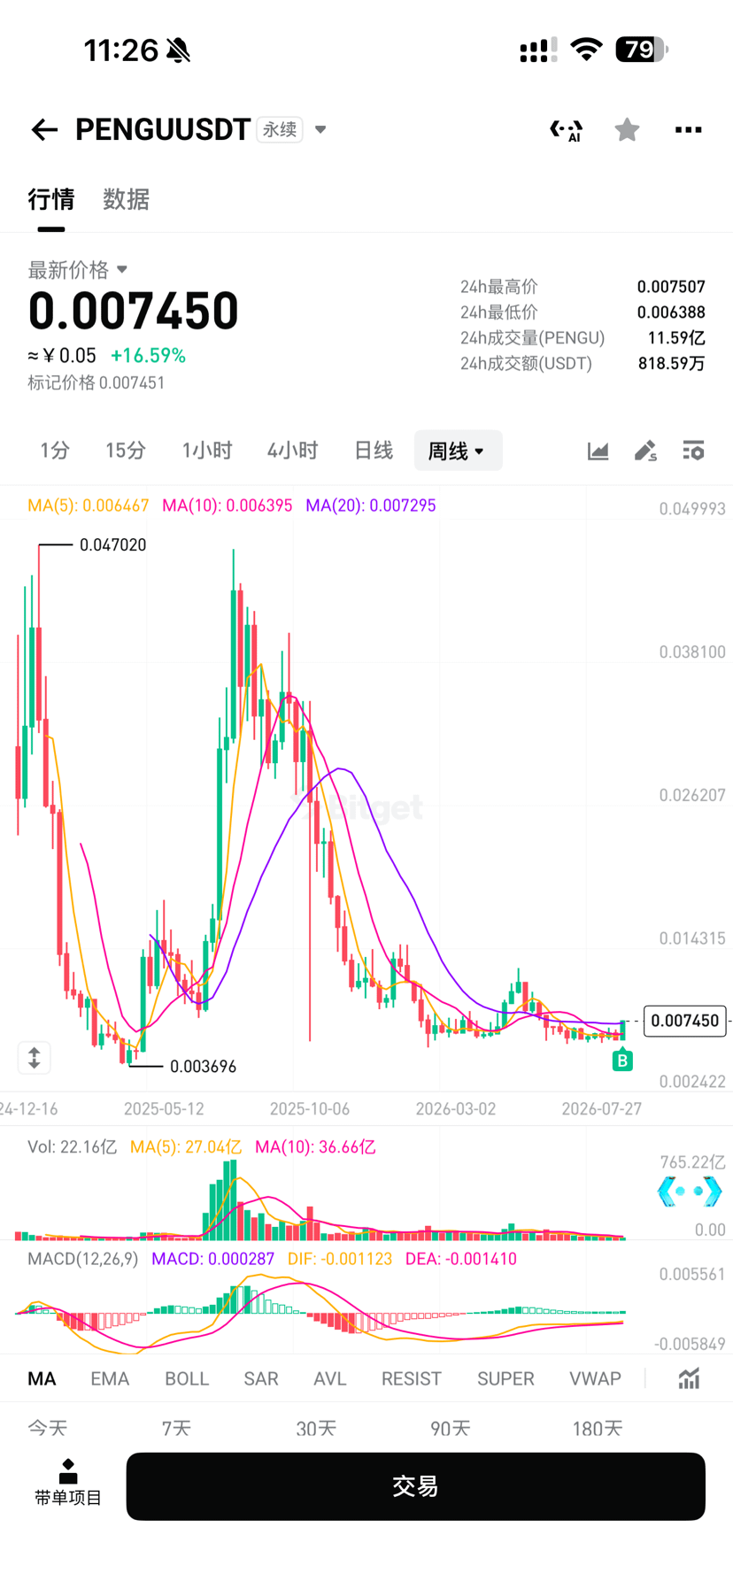Select the 日线 timeframe
This screenshot has height=1589, width=733.
click(373, 451)
